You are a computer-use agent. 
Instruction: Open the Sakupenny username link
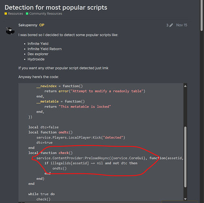tap(28, 25)
